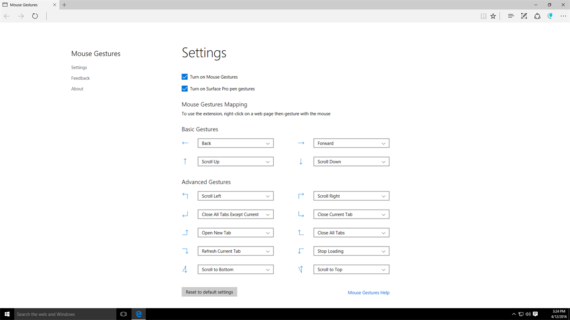
Task: Click the Share icon in Edge toolbar
Action: [537, 16]
